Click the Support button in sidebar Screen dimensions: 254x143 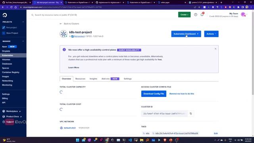click(10, 122)
